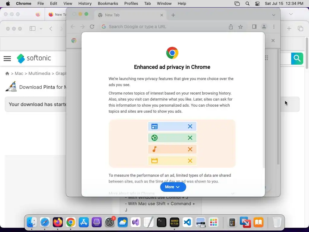Screen dimensions: 309x232
Task: Click the Chrome icon in the Dock
Action: pos(71,222)
